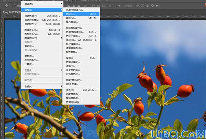Toggle the auto-select checkbox in options bar
Viewport: 206px width, 139px height.
[15, 6]
